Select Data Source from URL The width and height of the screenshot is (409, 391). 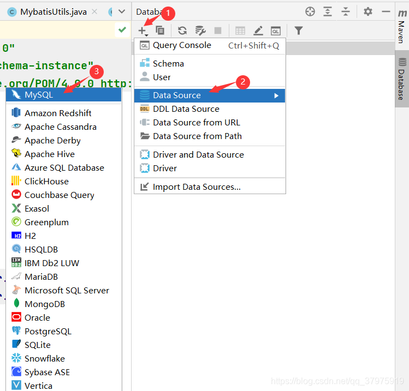tap(210, 123)
